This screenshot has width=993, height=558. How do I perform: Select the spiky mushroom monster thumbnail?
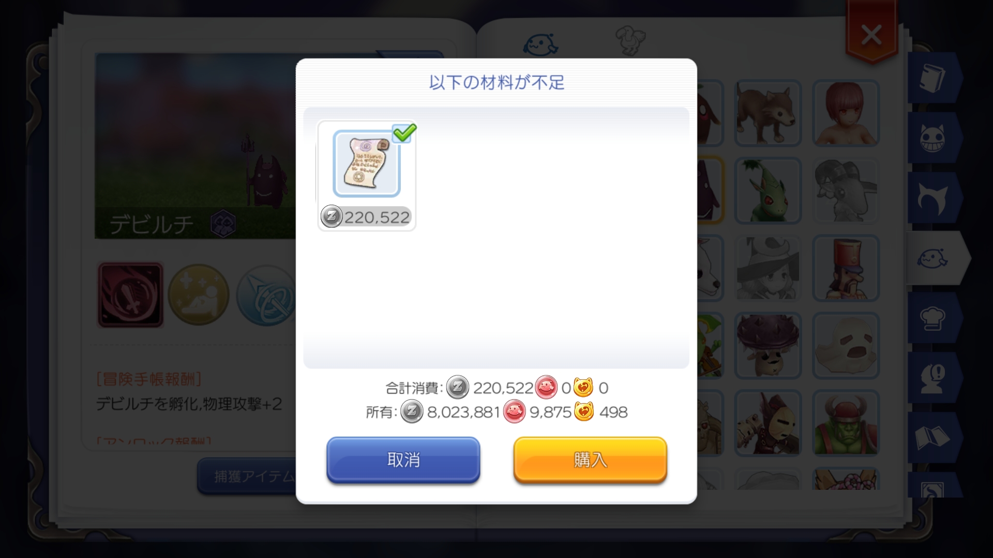[x=768, y=346]
